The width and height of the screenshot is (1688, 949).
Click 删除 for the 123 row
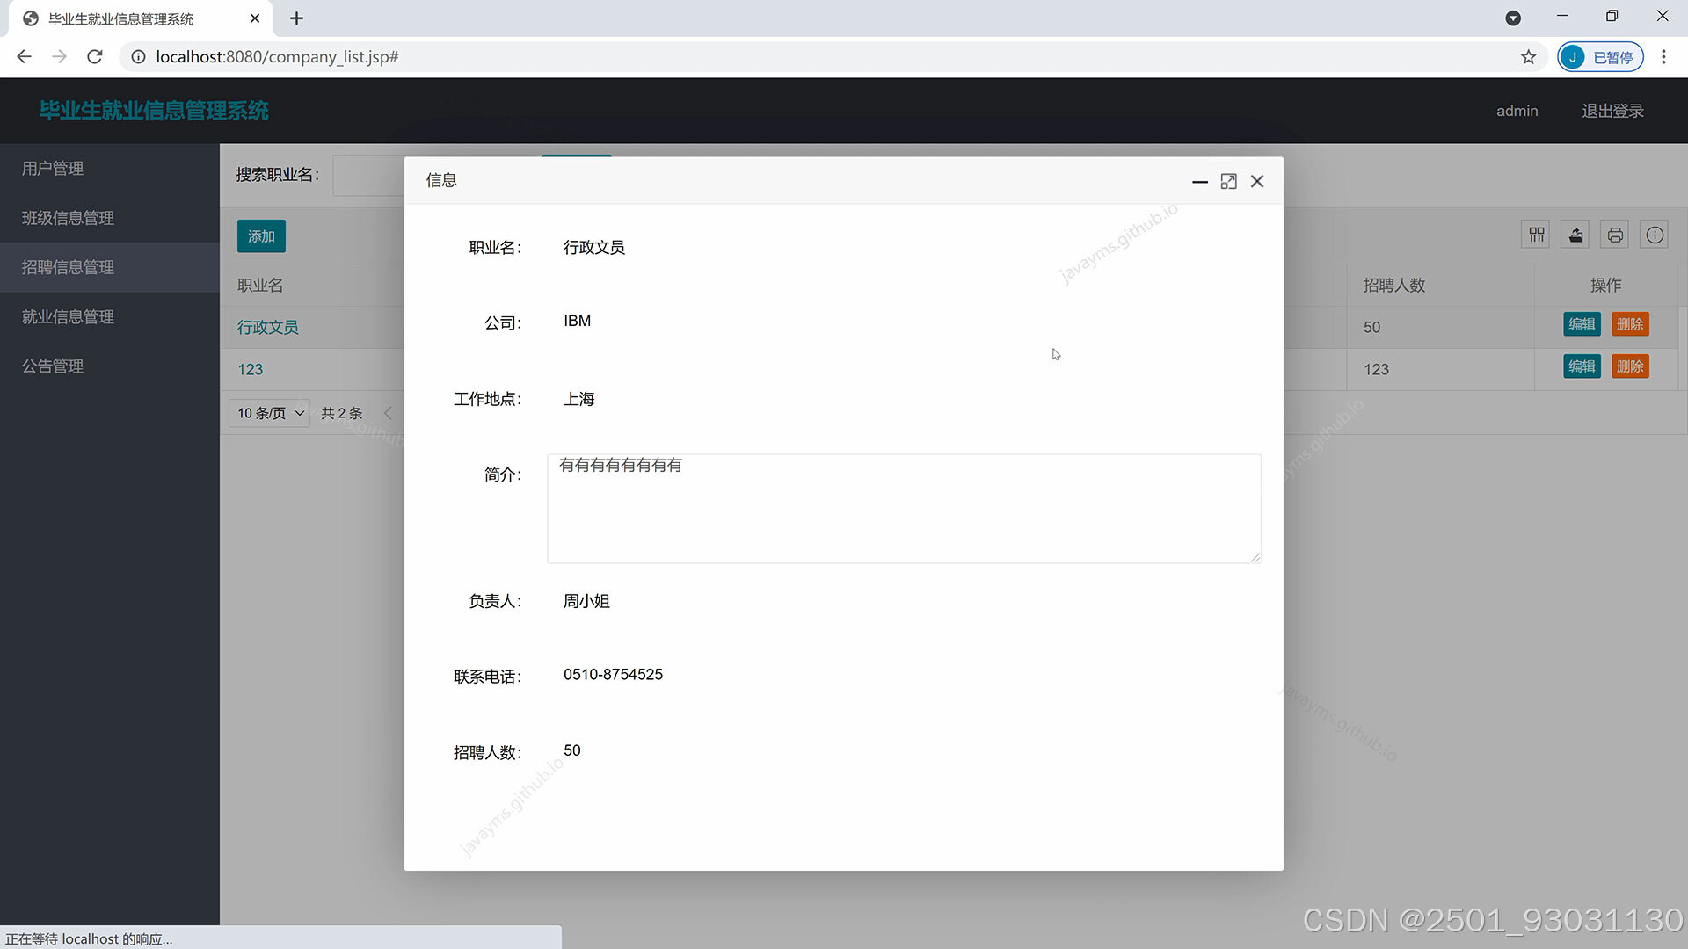click(x=1630, y=366)
